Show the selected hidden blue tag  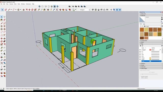pos(140,61)
